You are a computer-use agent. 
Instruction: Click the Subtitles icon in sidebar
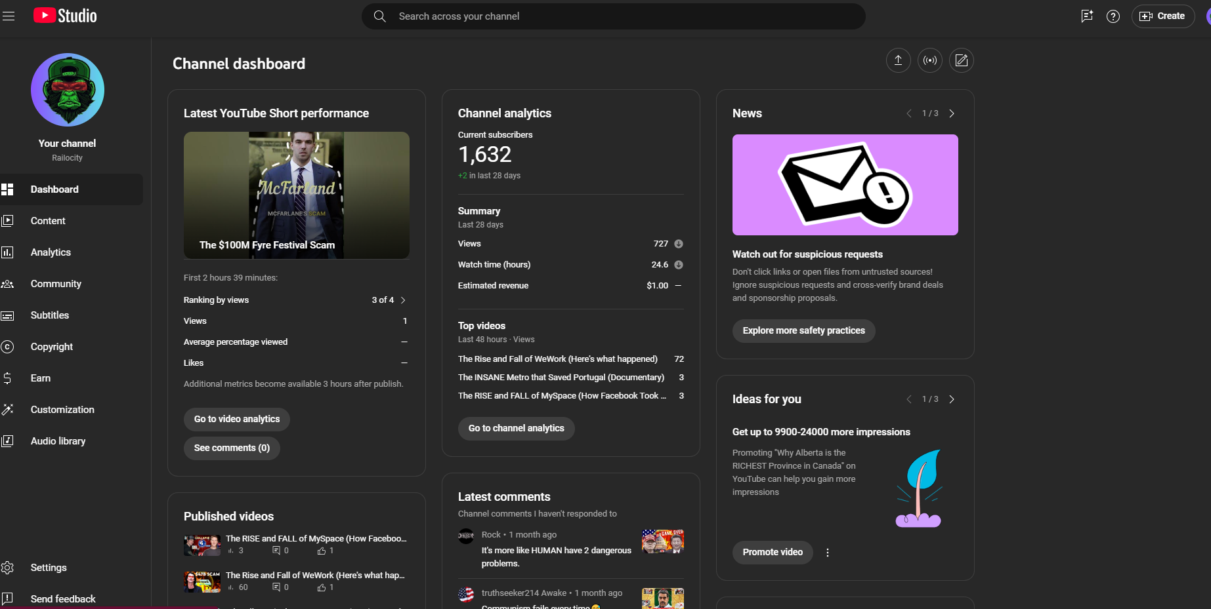point(7,315)
